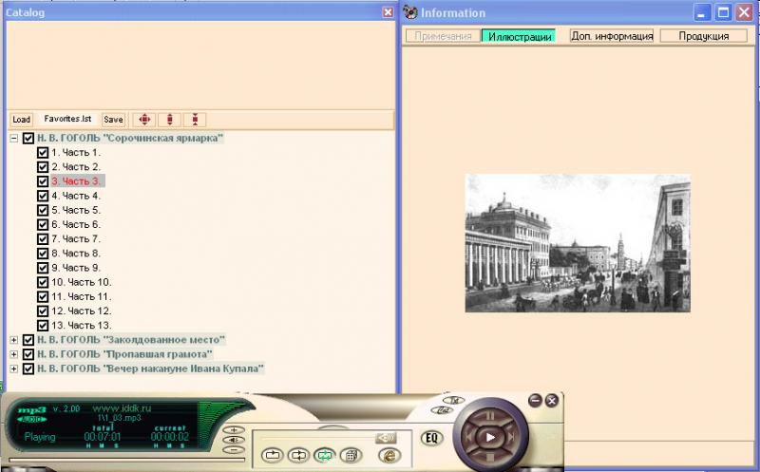Click the Internet Explorer web icon
Image resolution: width=760 pixels, height=472 pixels.
pos(389,456)
